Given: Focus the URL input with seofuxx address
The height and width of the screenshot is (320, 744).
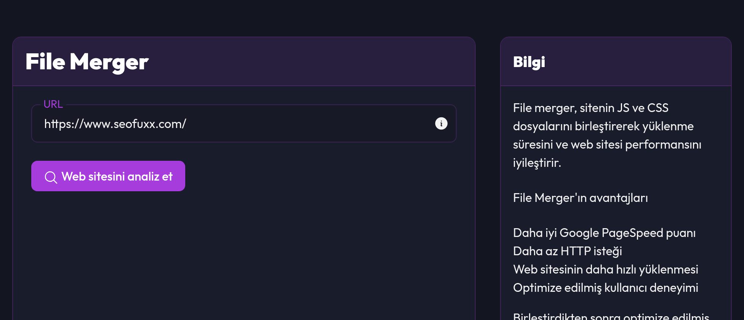Looking at the screenshot, I should [244, 123].
